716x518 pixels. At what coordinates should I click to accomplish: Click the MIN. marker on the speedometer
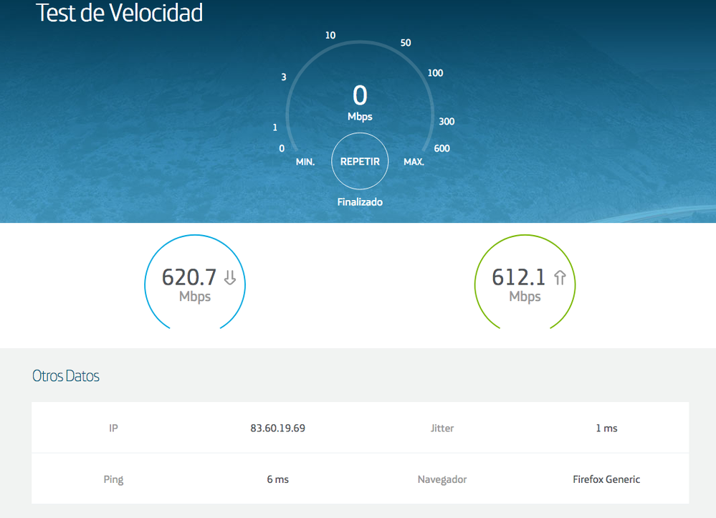[x=305, y=162]
